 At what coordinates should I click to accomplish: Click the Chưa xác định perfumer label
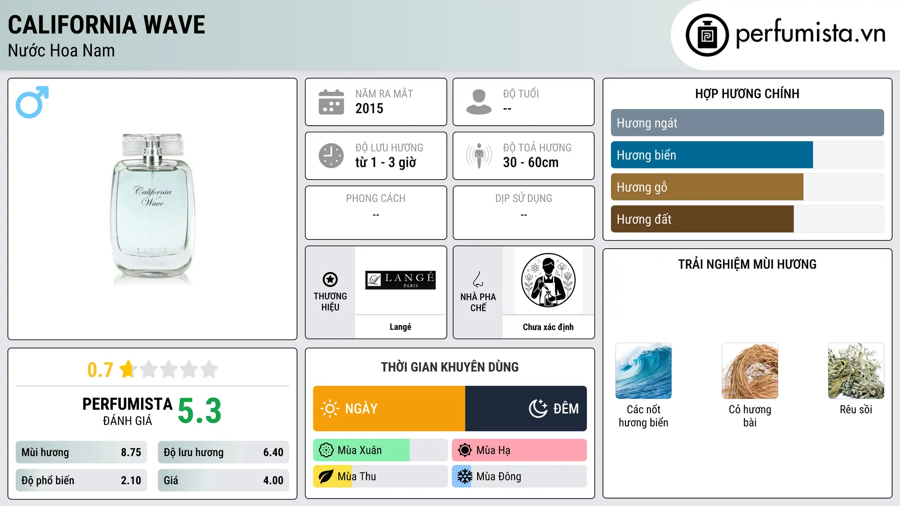tap(548, 327)
